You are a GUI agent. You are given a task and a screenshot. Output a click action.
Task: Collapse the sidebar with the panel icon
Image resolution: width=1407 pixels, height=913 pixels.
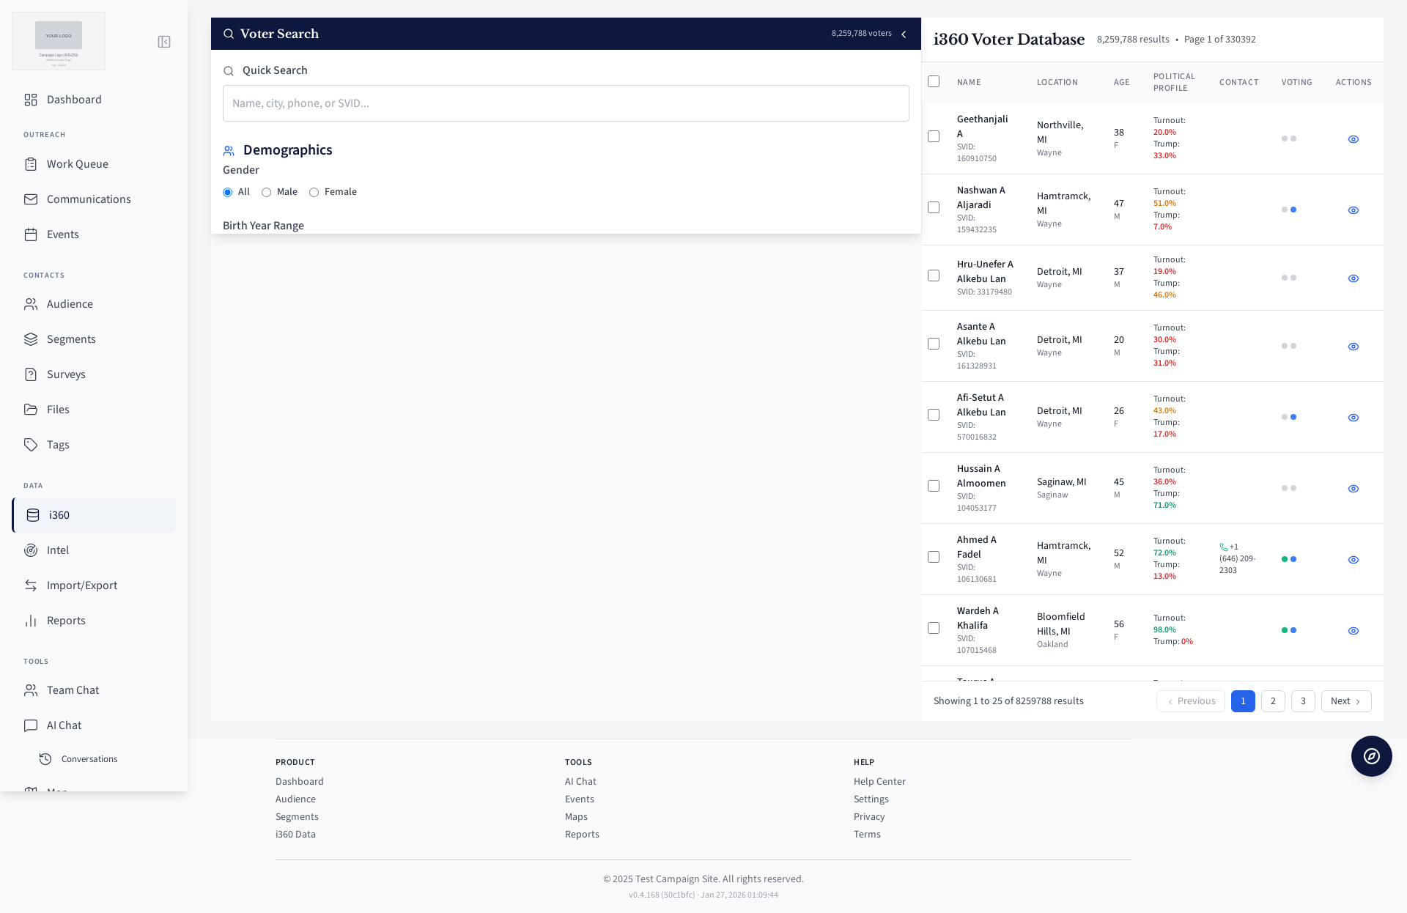164,42
